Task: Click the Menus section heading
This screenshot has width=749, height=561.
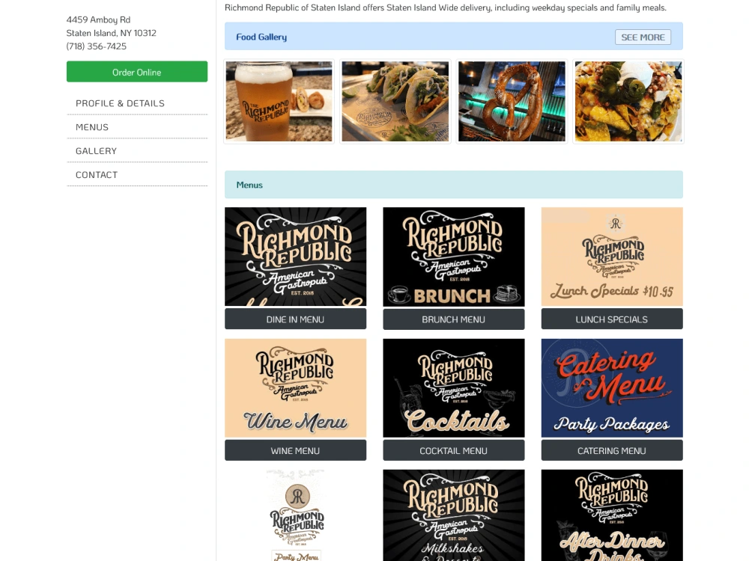Action: click(249, 185)
